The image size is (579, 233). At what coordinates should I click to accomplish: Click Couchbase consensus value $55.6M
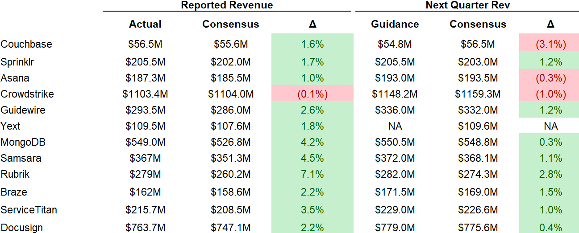[x=231, y=44]
